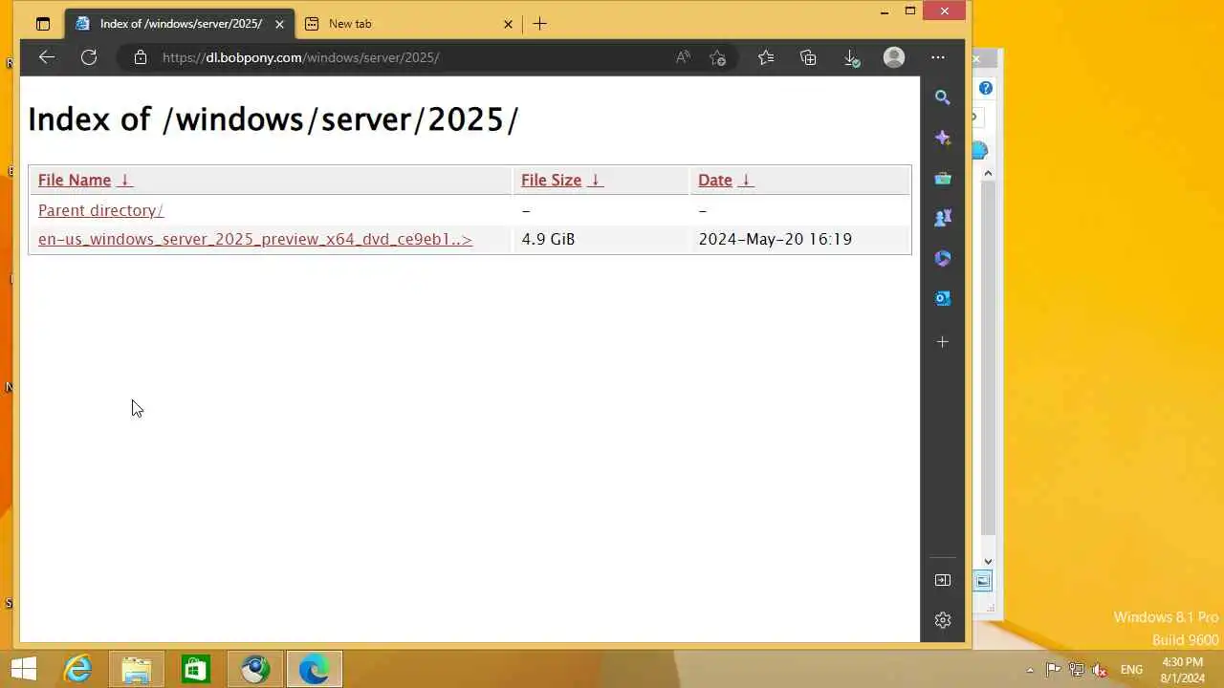
Task: Open the Downloads panel
Action: pos(851,57)
